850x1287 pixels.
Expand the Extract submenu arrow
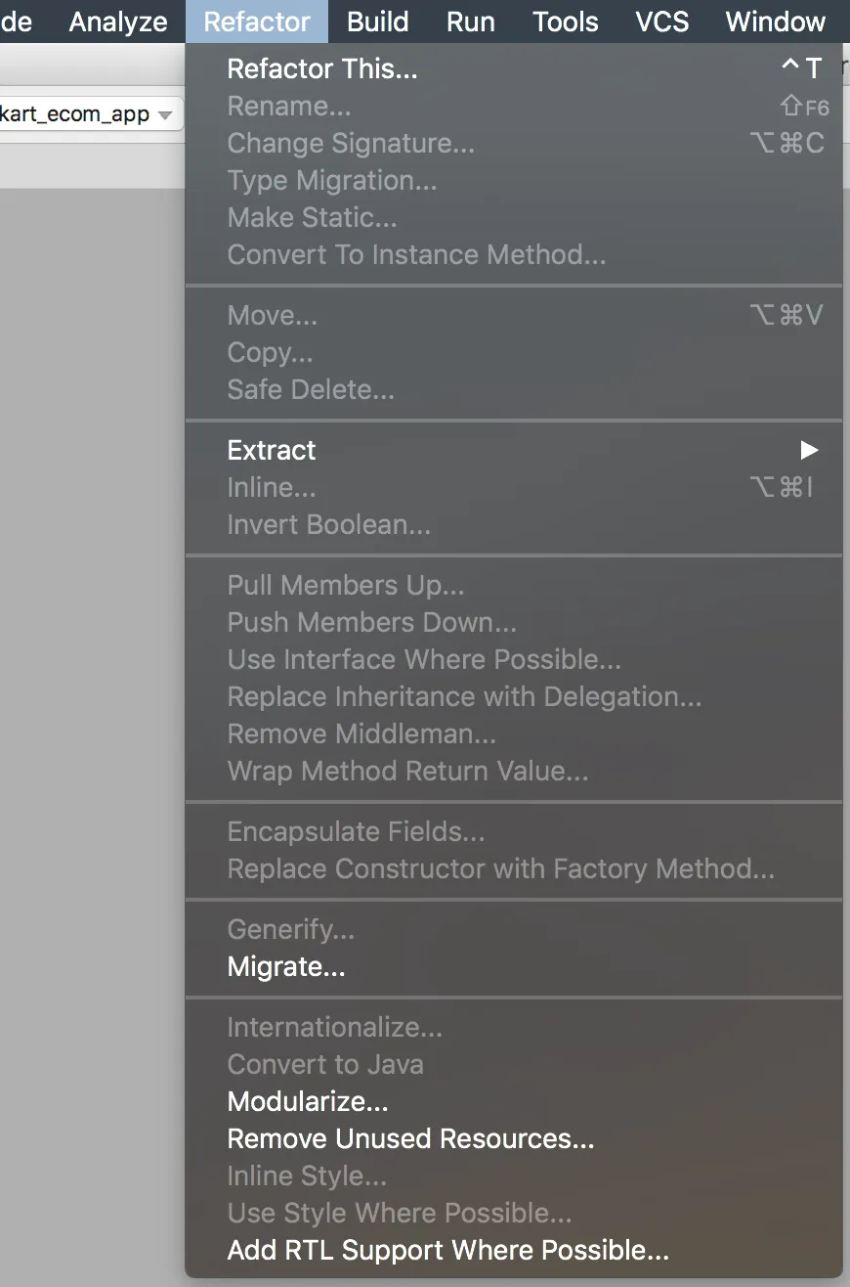click(808, 450)
